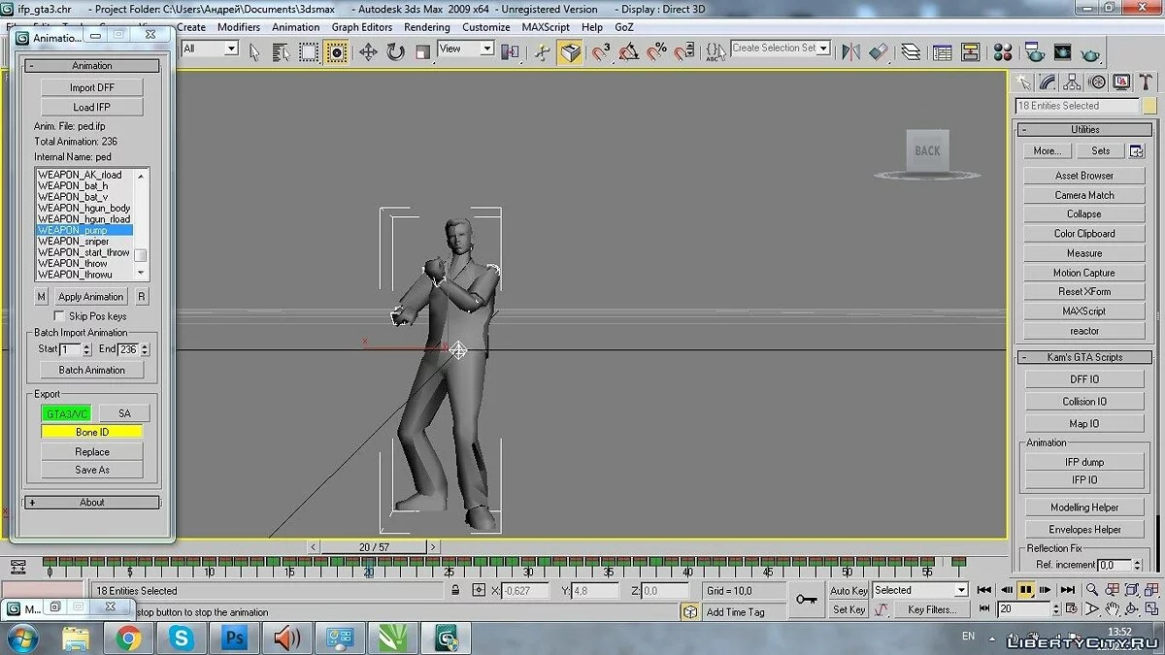Click the Apply Animation button
The image size is (1165, 655).
pos(90,297)
